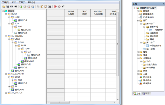The height and width of the screenshot is (105, 165).
Task: Expand the XT_STATUS tree node
Action: pos(6,93)
